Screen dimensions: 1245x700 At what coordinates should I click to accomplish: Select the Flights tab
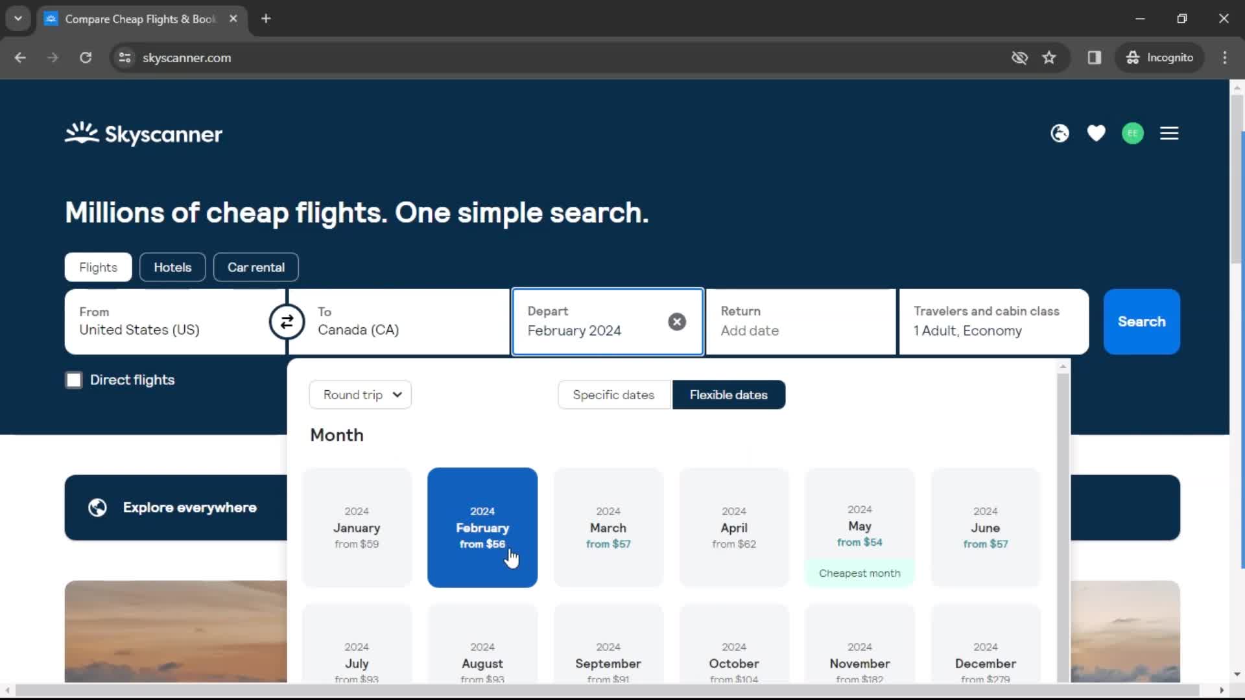tap(97, 266)
